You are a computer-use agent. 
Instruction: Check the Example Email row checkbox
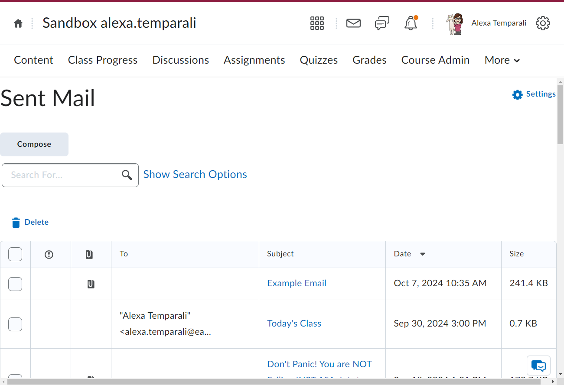[15, 284]
